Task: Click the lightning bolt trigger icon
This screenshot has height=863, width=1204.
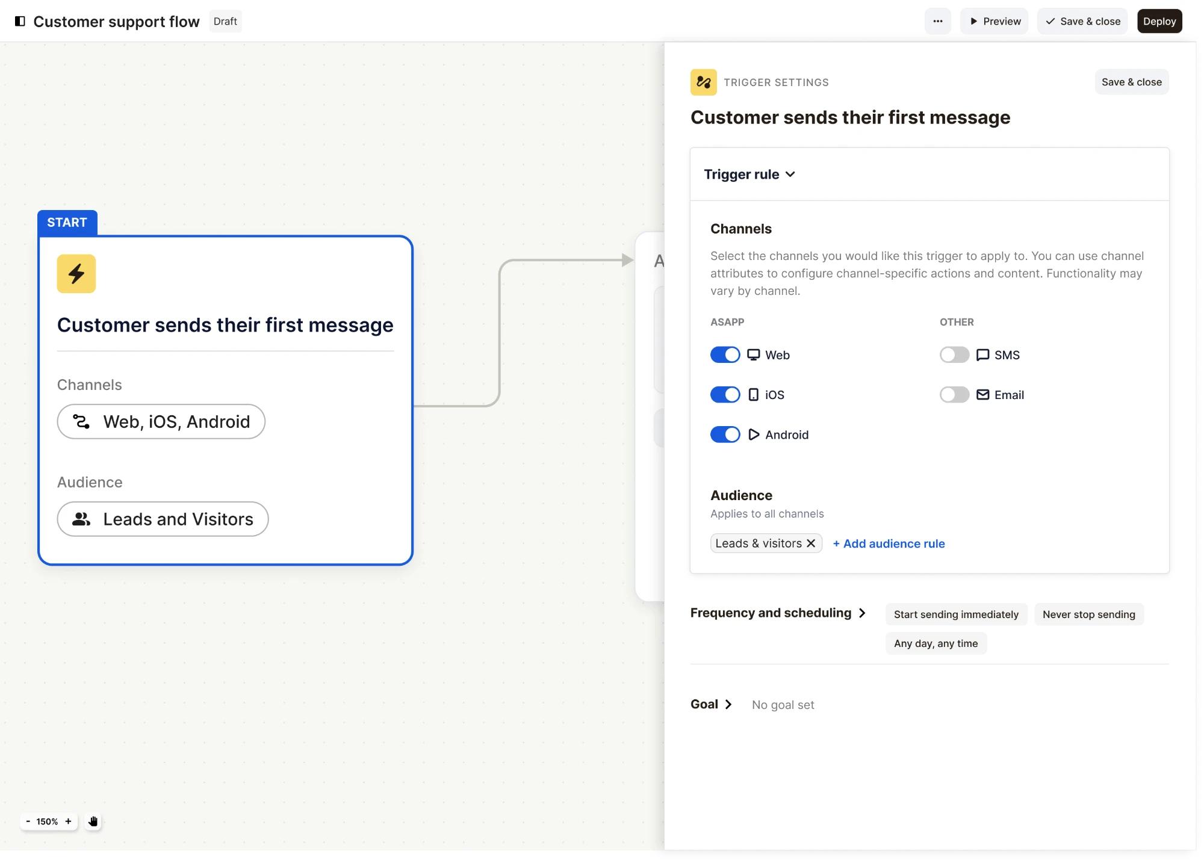Action: pyautogui.click(x=76, y=274)
